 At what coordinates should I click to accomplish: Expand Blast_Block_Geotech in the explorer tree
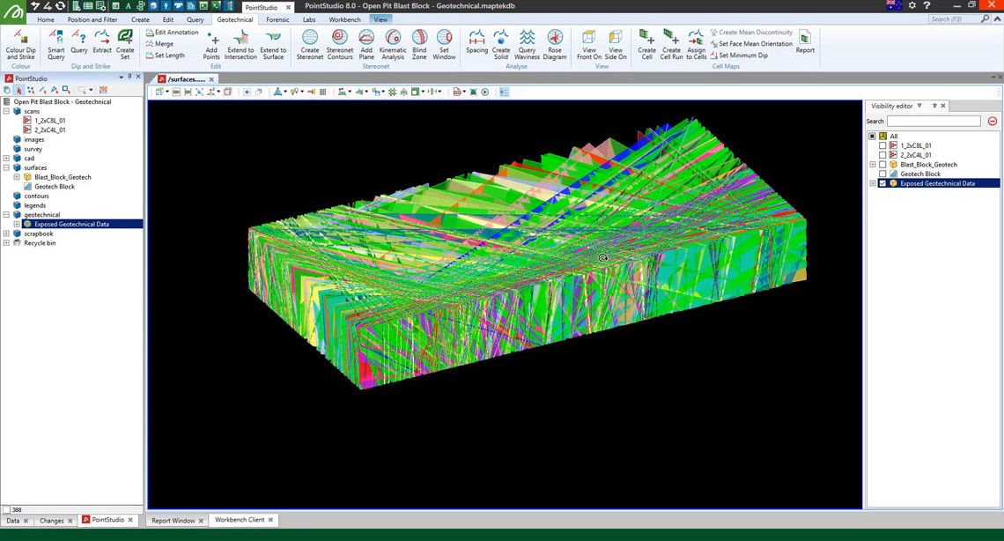click(x=17, y=177)
